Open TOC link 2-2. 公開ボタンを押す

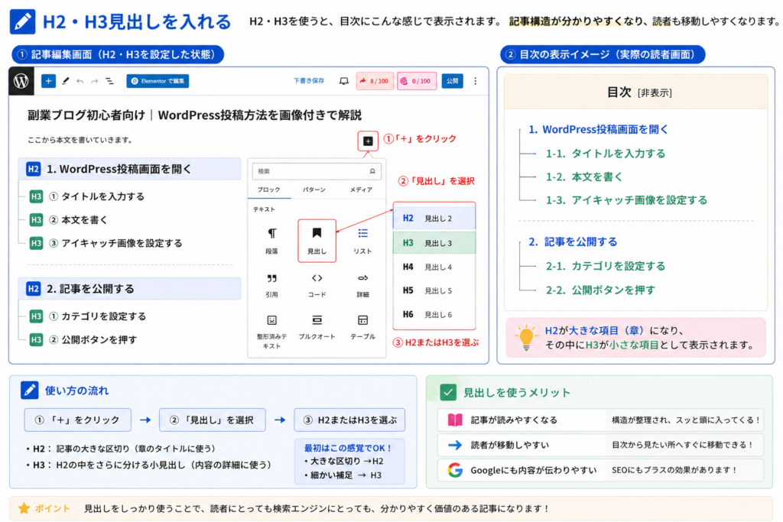tap(600, 290)
